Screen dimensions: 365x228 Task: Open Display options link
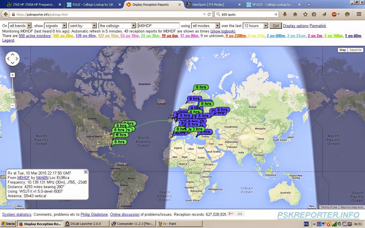pyautogui.click(x=296, y=26)
